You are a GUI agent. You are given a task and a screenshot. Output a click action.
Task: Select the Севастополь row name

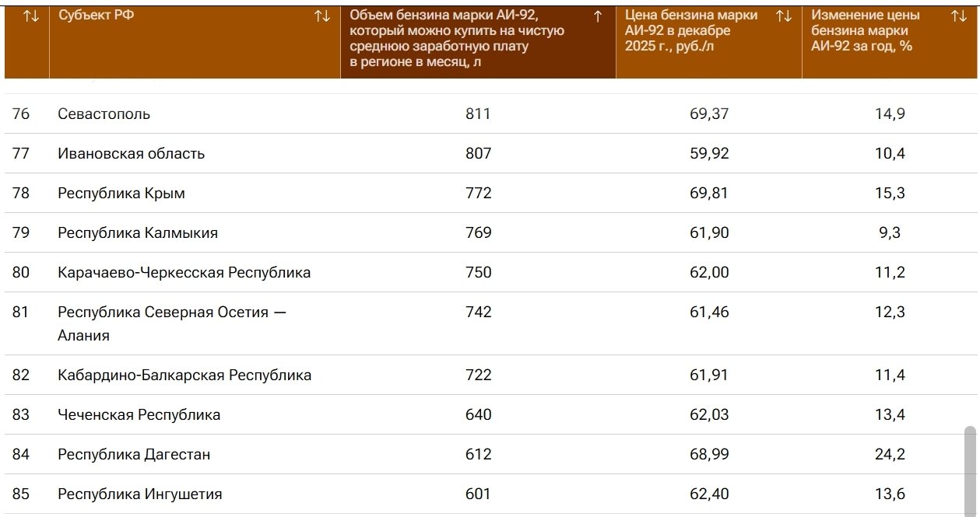[x=104, y=114]
